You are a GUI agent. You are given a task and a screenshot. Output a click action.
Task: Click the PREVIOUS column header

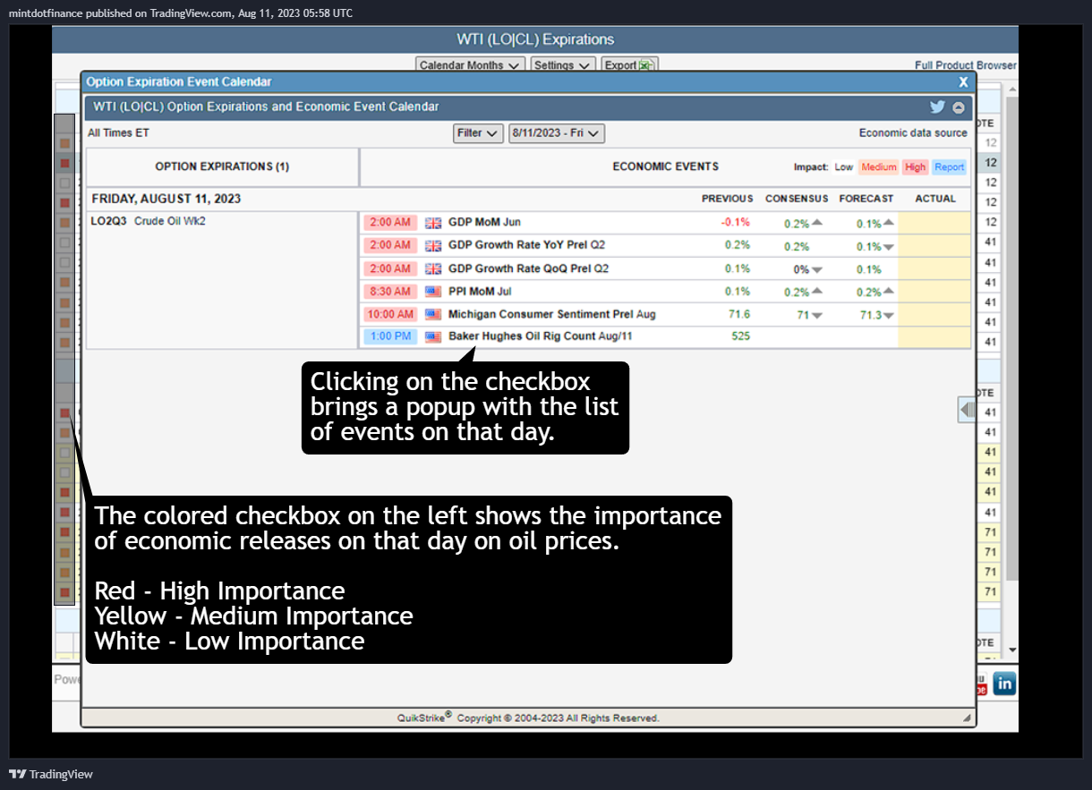point(727,199)
